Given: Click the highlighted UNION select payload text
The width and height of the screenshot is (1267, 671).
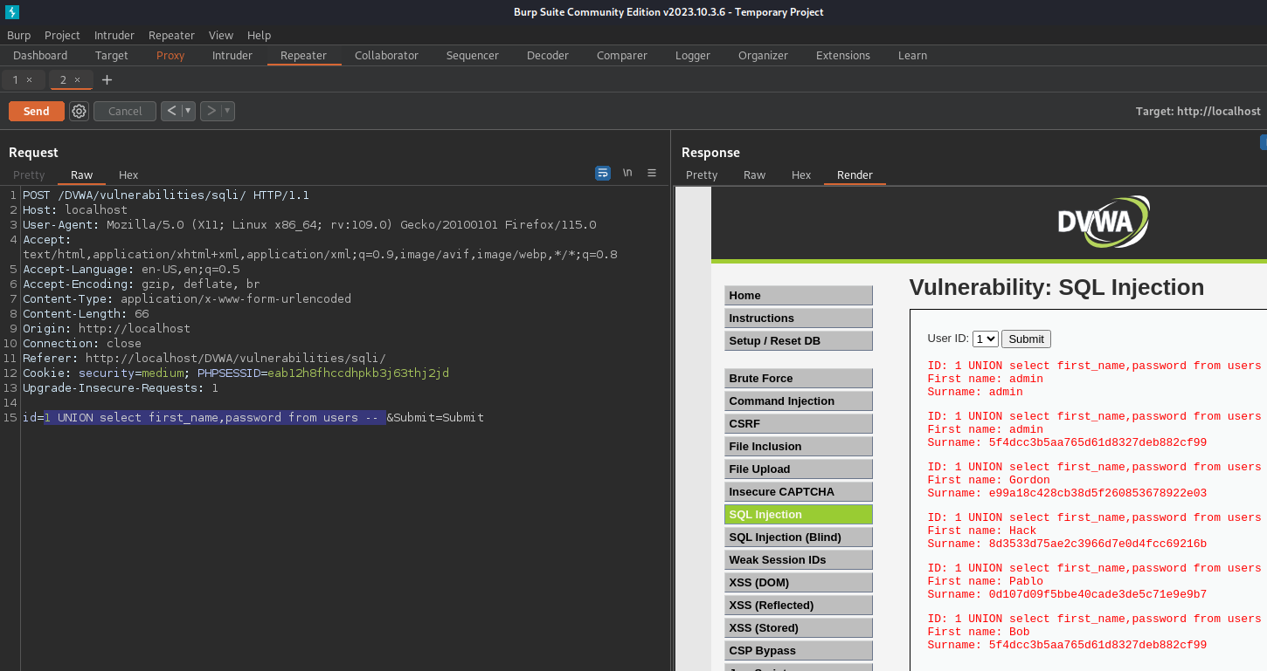Looking at the screenshot, I should point(215,418).
